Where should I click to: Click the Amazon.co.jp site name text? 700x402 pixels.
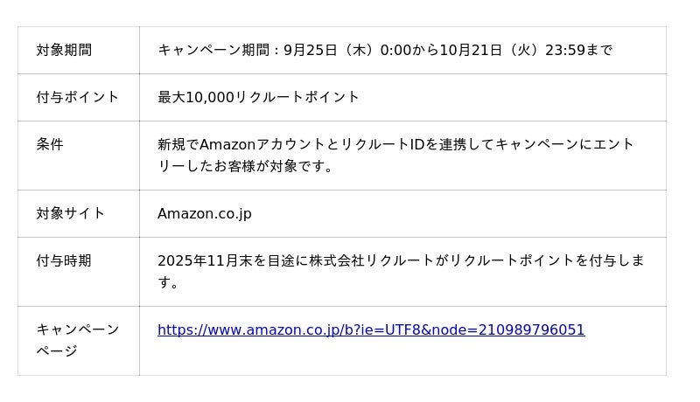[x=204, y=213]
